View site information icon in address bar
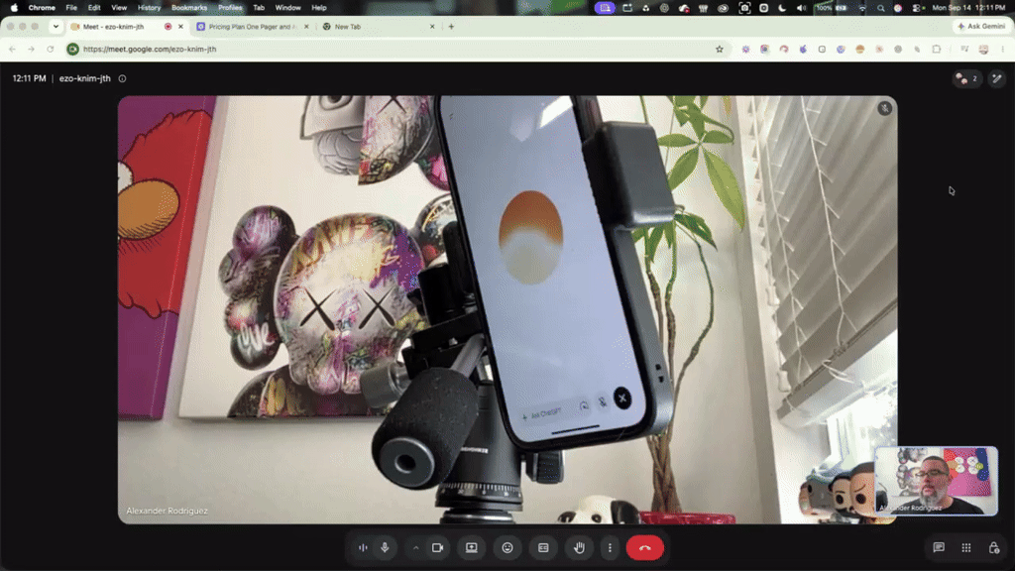The width and height of the screenshot is (1015, 571). pos(73,50)
